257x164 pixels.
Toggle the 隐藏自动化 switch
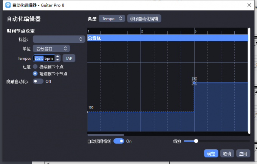[x=38, y=81]
